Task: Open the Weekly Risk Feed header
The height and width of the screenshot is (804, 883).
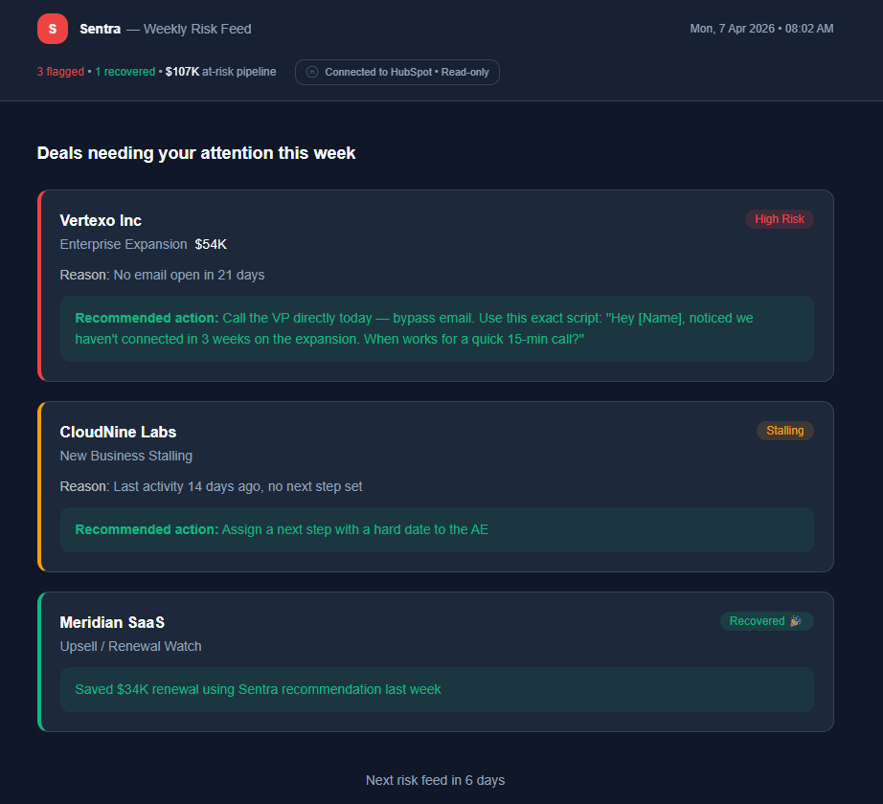Action: coord(196,29)
